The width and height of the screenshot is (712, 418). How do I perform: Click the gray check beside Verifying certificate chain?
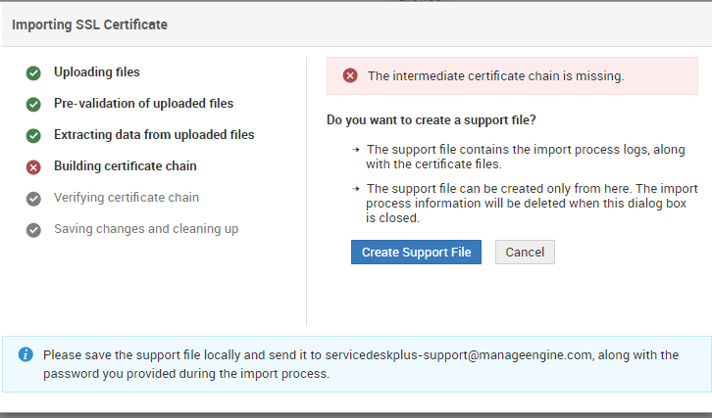pos(33,198)
